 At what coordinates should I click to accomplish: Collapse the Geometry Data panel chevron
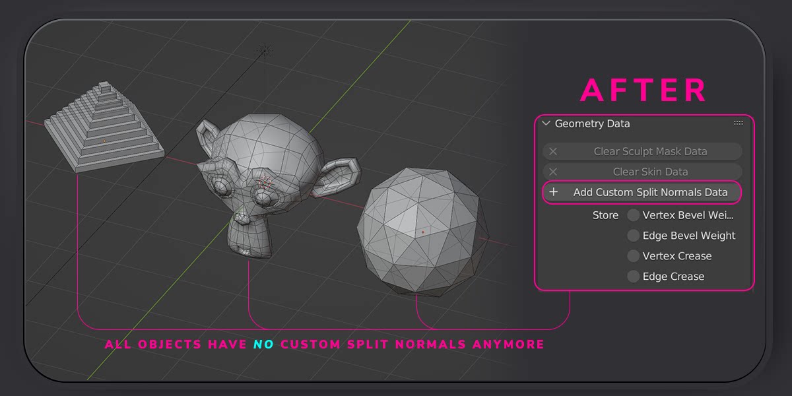tap(546, 123)
